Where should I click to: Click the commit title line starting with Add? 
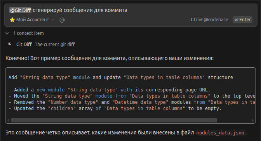click(x=121, y=77)
